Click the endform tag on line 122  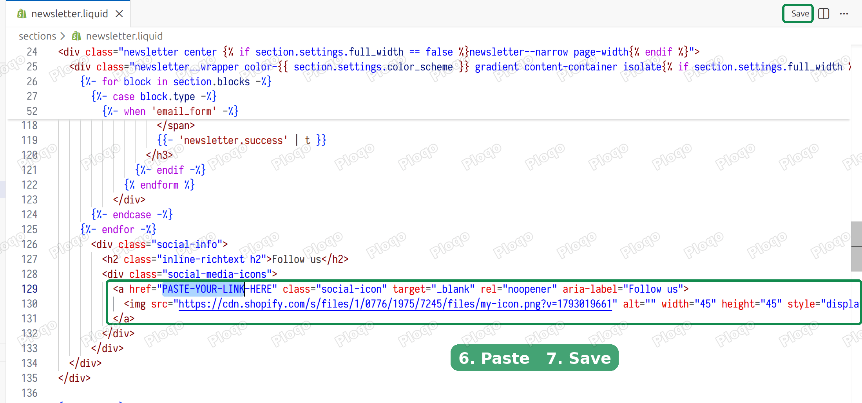(159, 185)
